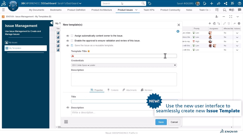Click the dialog settings gear icon
Screen dimensions: 243x136
click(x=178, y=31)
